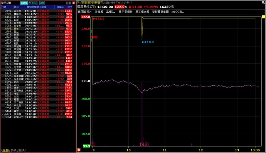
Task: Click the search icon at top right corner
Action: (263, 2)
